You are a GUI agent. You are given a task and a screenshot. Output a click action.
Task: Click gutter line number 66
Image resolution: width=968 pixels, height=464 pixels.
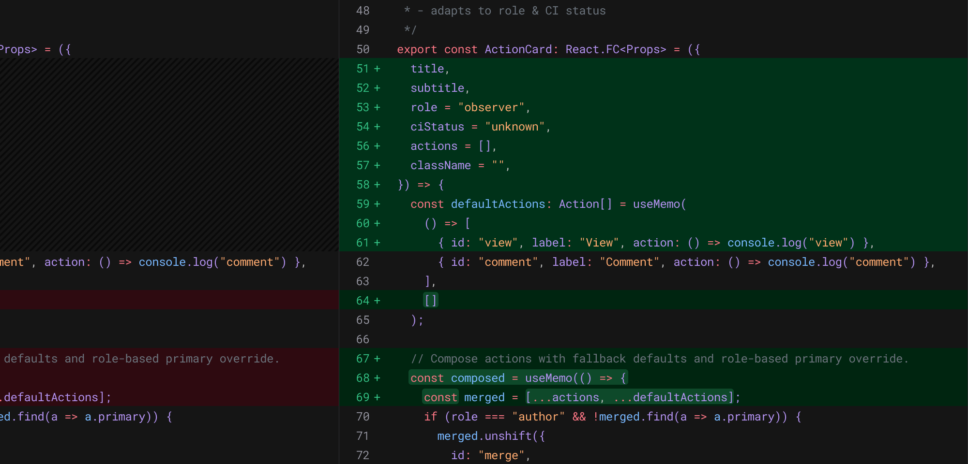[363, 339]
